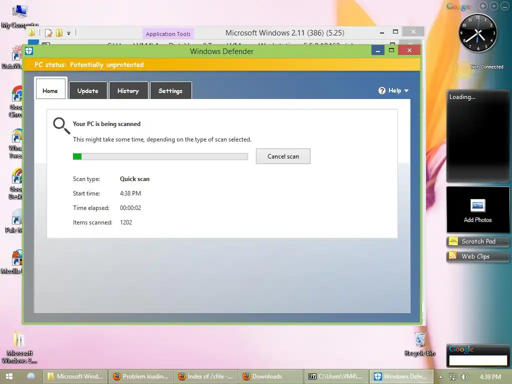Expand the Explorer quick access toolbar dropdown
Viewport: 512px width, 384px height.
coord(68,33)
